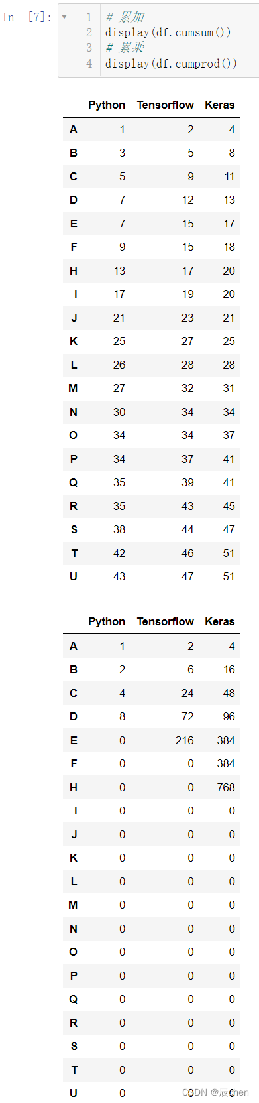Place cursor in display(df.cumsum()) line

[x=168, y=32]
